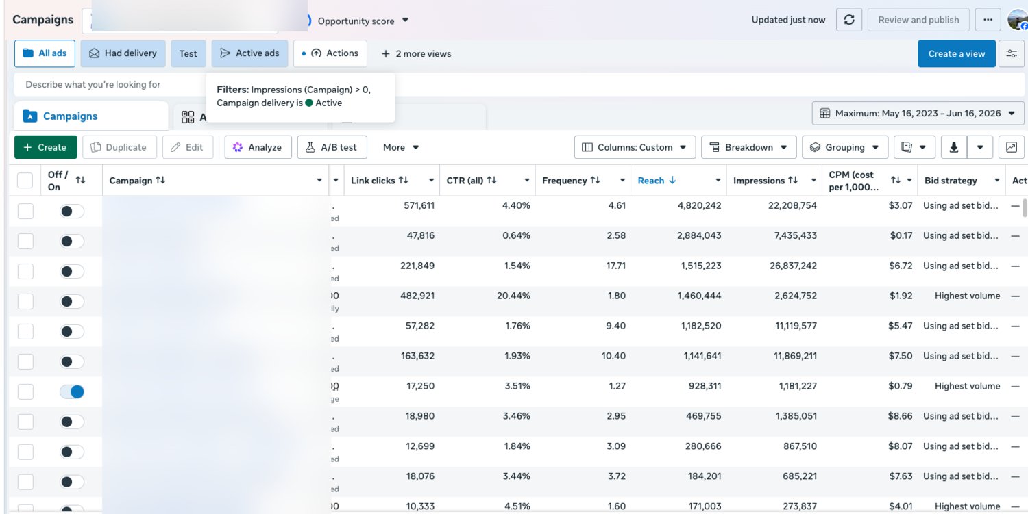Click Highest volume in $1.92 CPM row

click(x=967, y=296)
